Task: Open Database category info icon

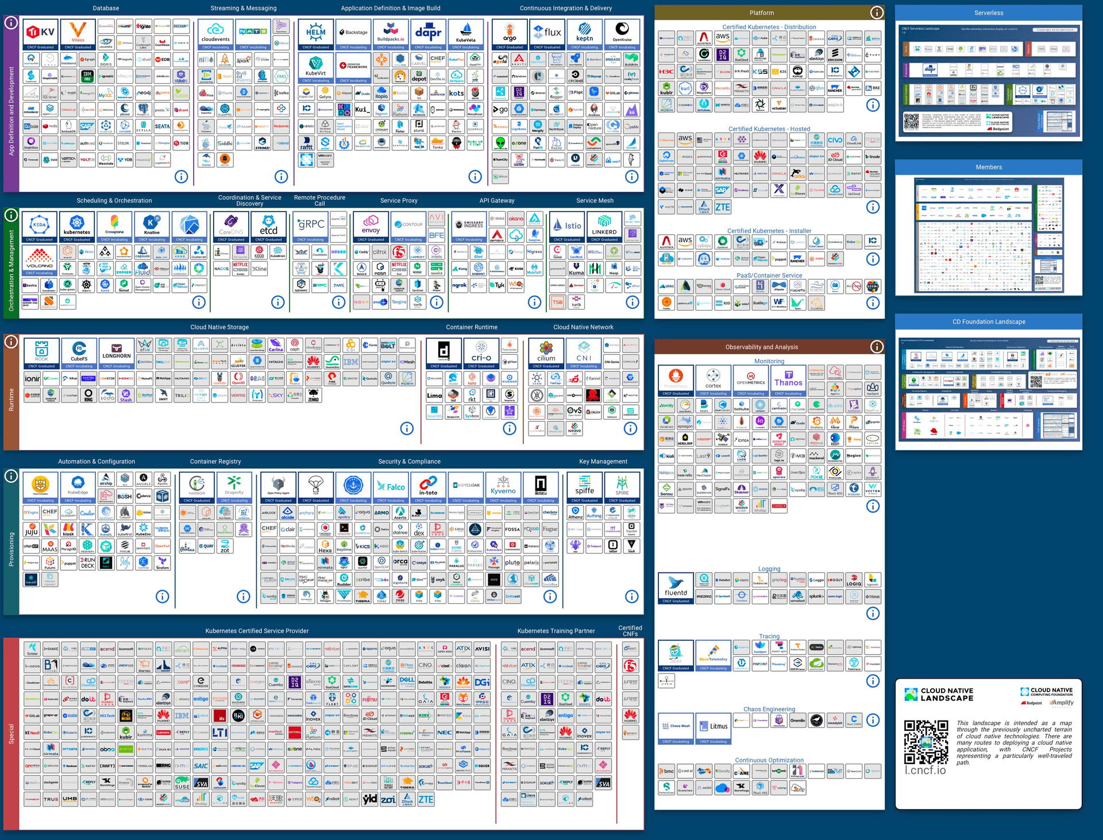Action: (x=181, y=177)
